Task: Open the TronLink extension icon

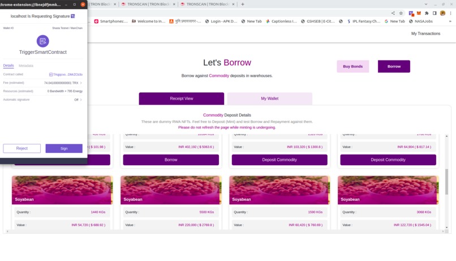Action: 411,14
